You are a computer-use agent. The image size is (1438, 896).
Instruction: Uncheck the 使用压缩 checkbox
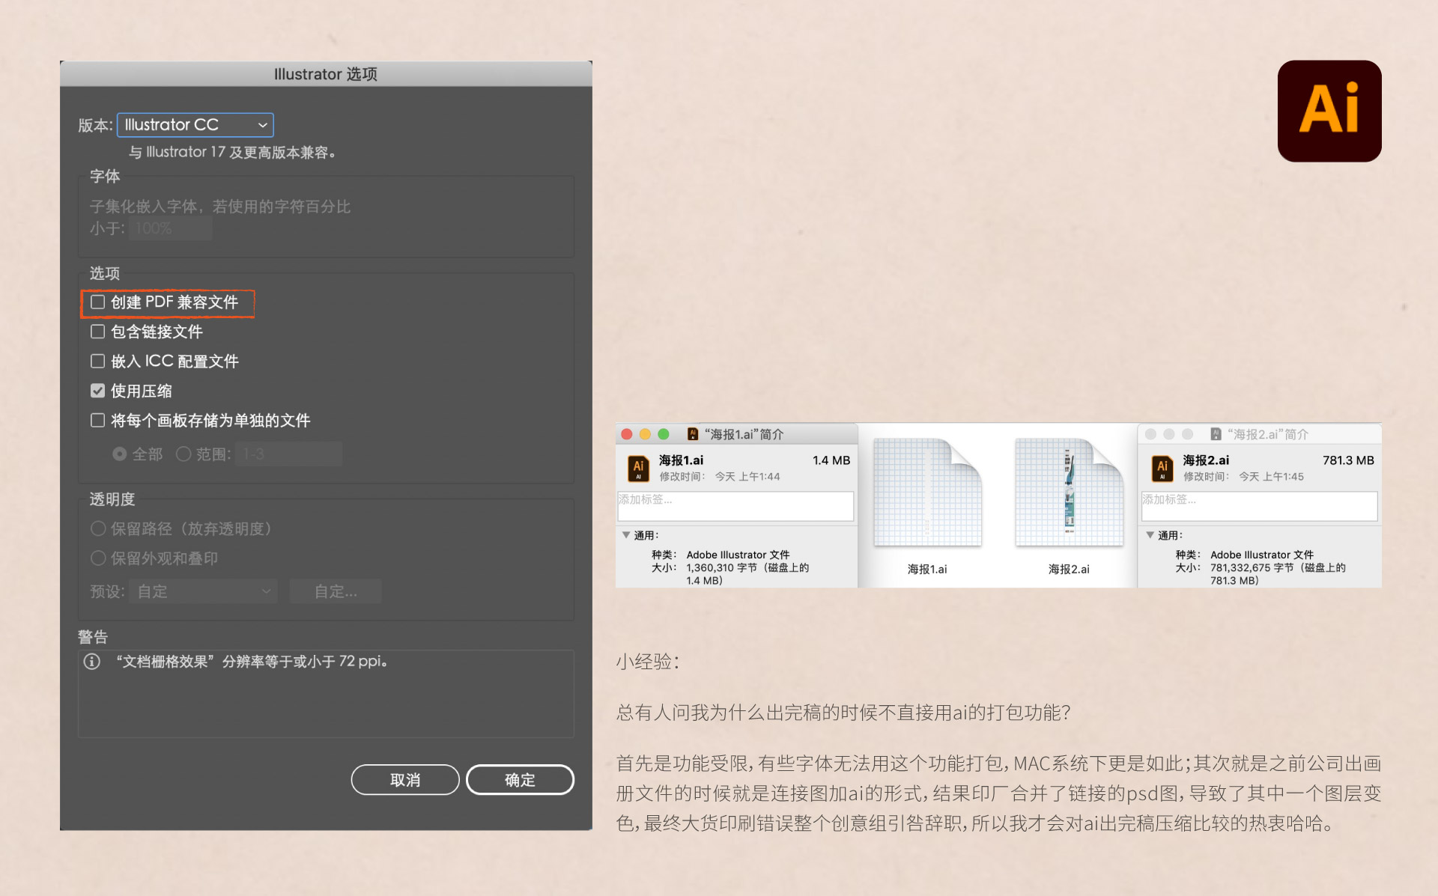click(98, 391)
